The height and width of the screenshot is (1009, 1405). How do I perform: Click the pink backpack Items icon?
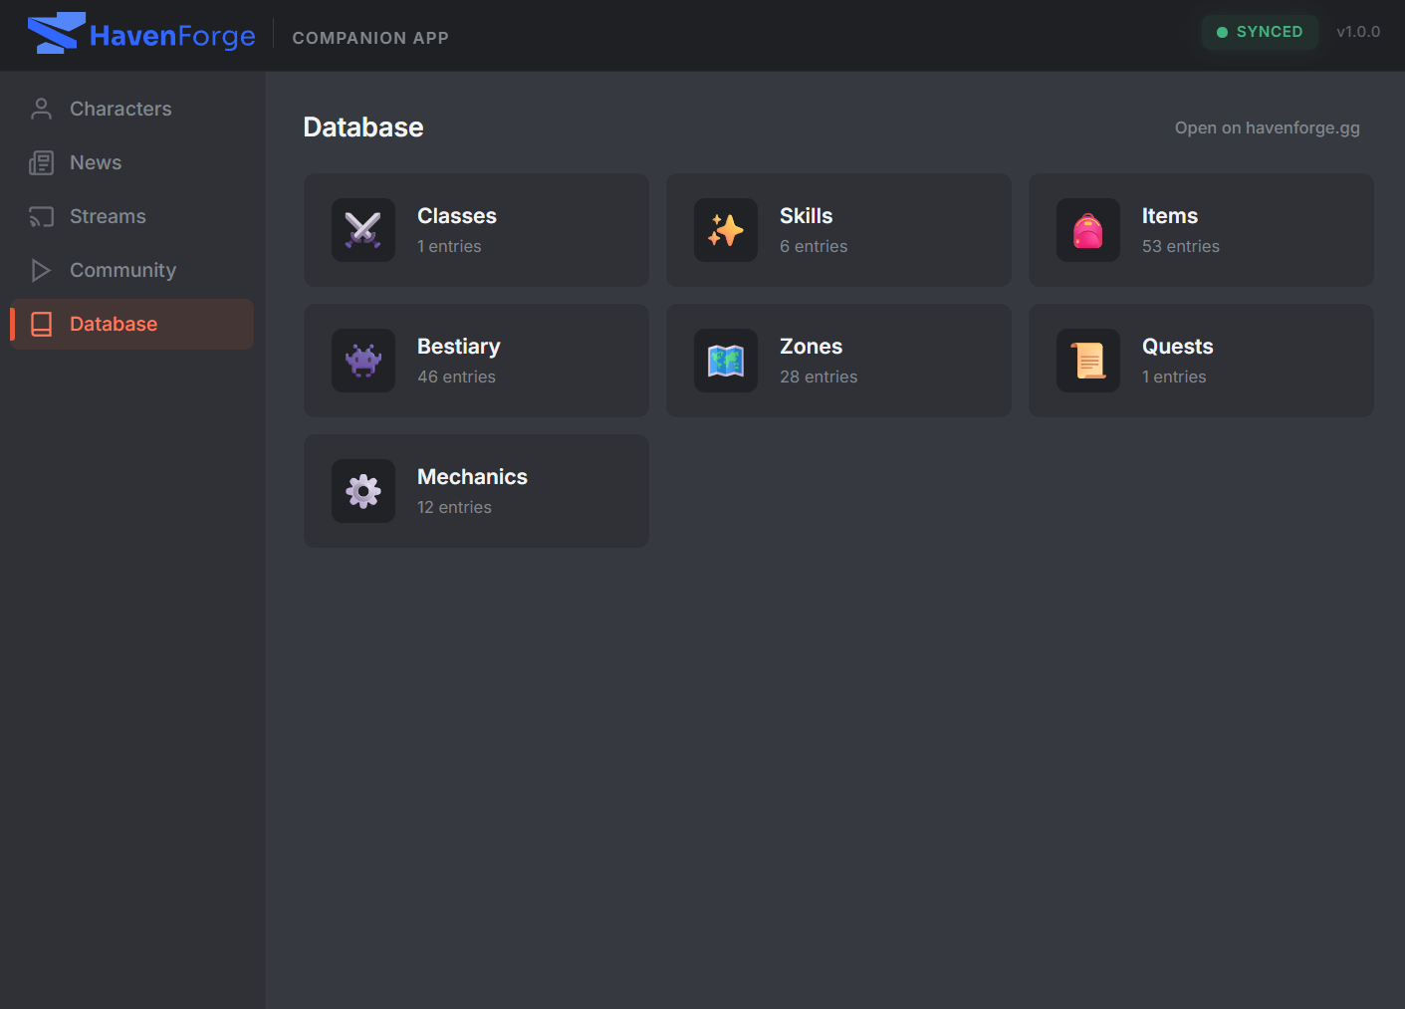pos(1088,230)
